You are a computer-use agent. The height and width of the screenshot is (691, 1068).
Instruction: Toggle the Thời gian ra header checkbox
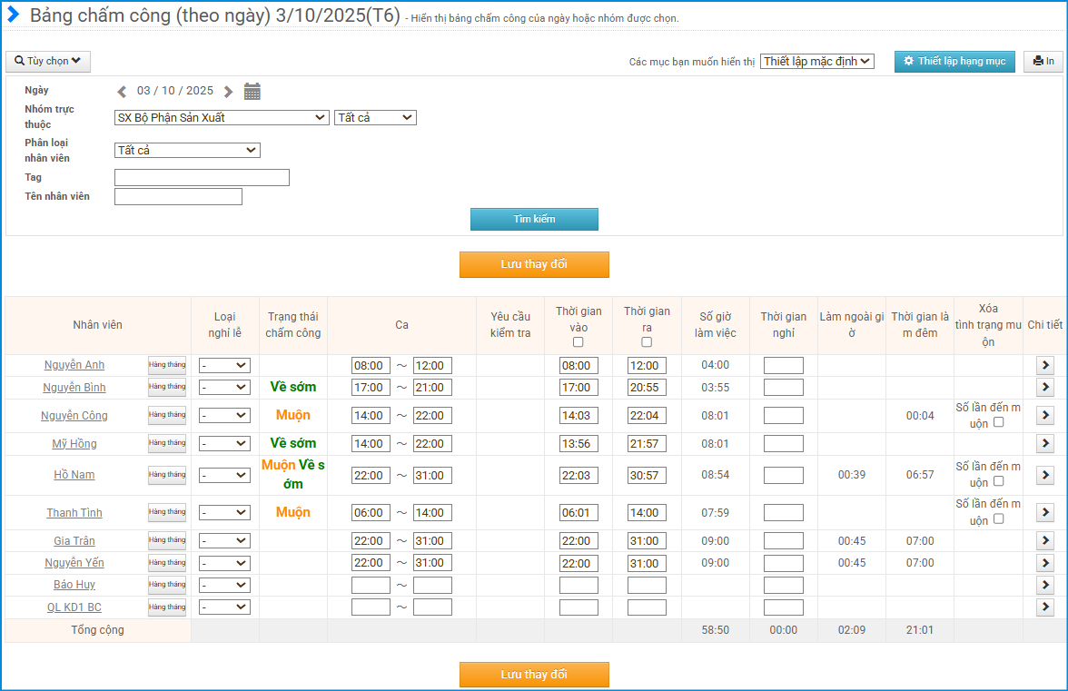pyautogui.click(x=647, y=342)
